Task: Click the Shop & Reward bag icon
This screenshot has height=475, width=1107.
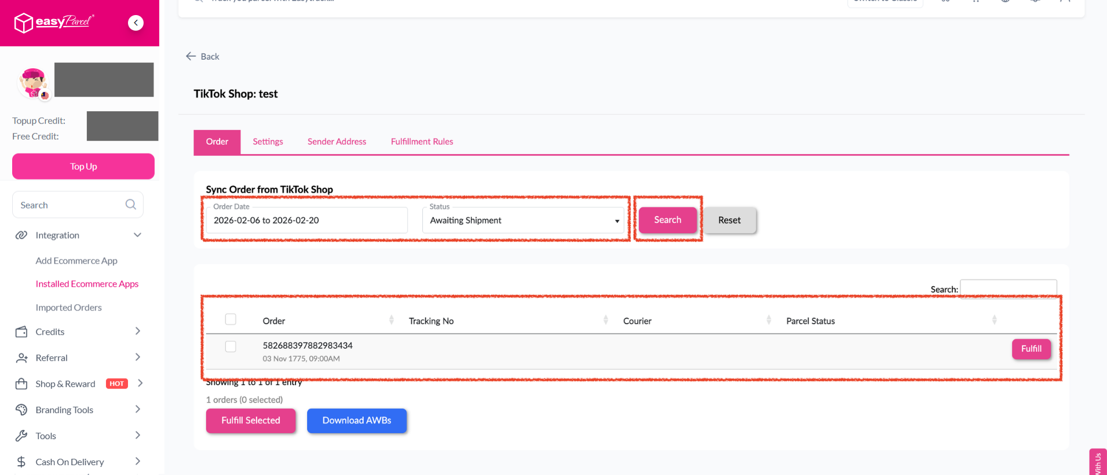Action: [x=21, y=383]
